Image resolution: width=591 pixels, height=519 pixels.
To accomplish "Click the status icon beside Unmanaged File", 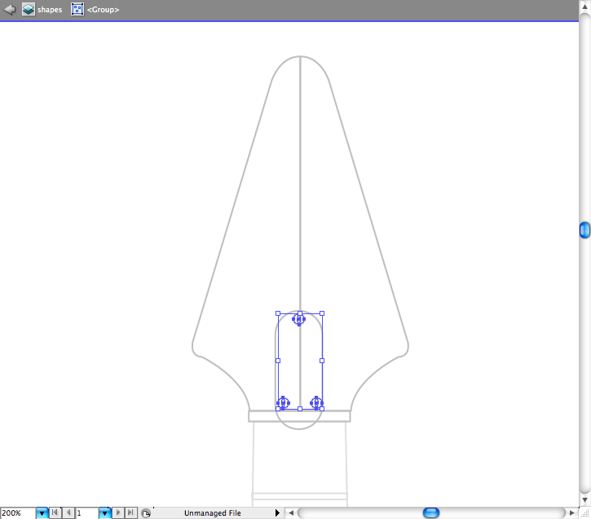I will coord(146,512).
